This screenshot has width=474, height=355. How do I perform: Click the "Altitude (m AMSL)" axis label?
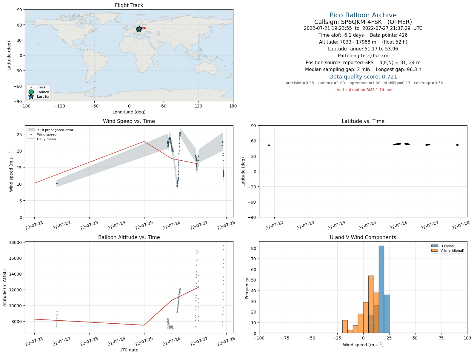click(x=5, y=288)
